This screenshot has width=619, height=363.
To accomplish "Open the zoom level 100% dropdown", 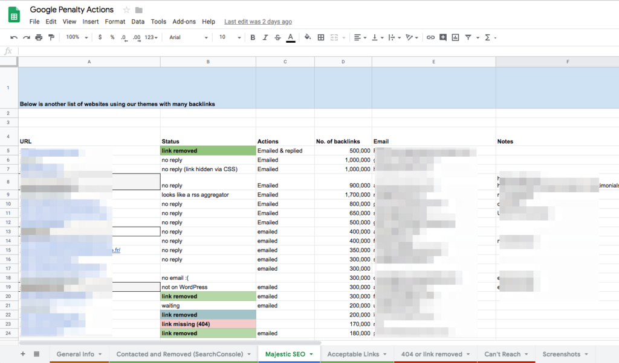I will 77,37.
